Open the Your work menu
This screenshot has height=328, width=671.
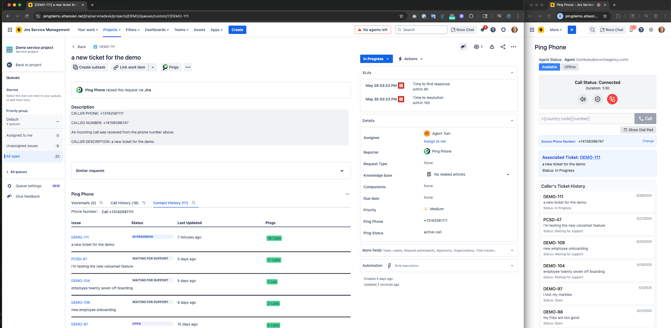pos(88,30)
